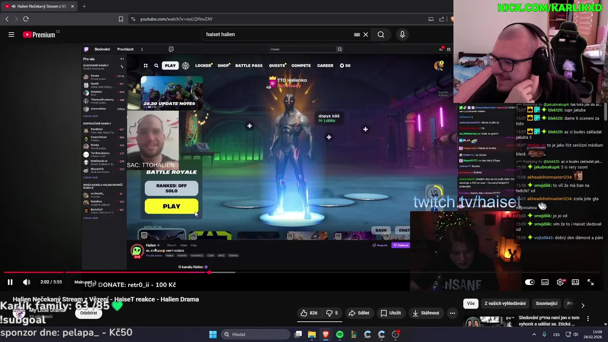Subscribe with the Odebírat button

(89, 313)
